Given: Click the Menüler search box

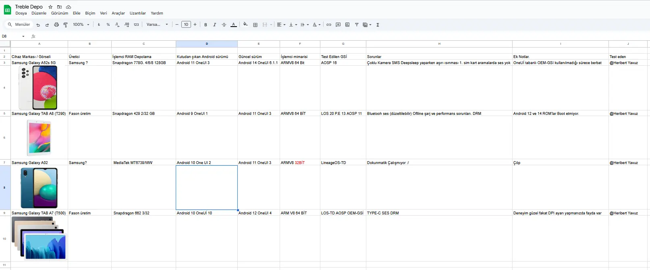Looking at the screenshot, I should (19, 25).
